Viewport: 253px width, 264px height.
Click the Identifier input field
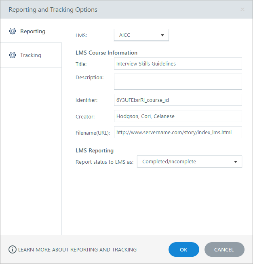coord(178,100)
